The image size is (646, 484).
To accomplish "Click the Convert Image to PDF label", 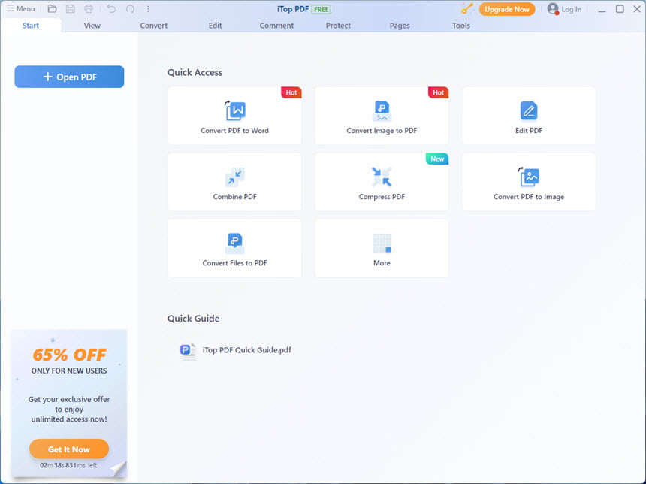I will click(382, 131).
